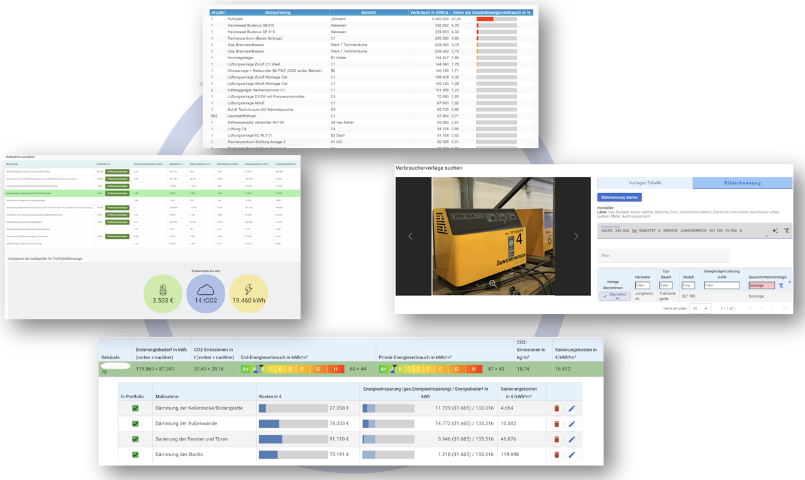Delete the Sanierung der Fenster und Türen measure

557,439
